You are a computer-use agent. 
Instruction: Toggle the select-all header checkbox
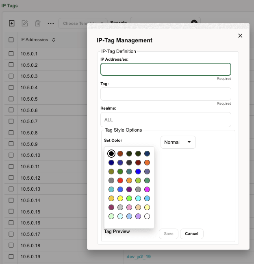coord(11,40)
